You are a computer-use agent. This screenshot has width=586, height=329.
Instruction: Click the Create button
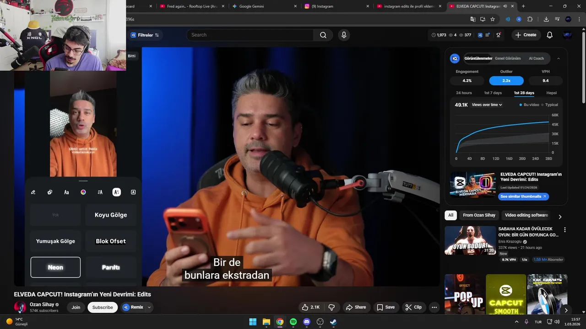[x=526, y=35]
